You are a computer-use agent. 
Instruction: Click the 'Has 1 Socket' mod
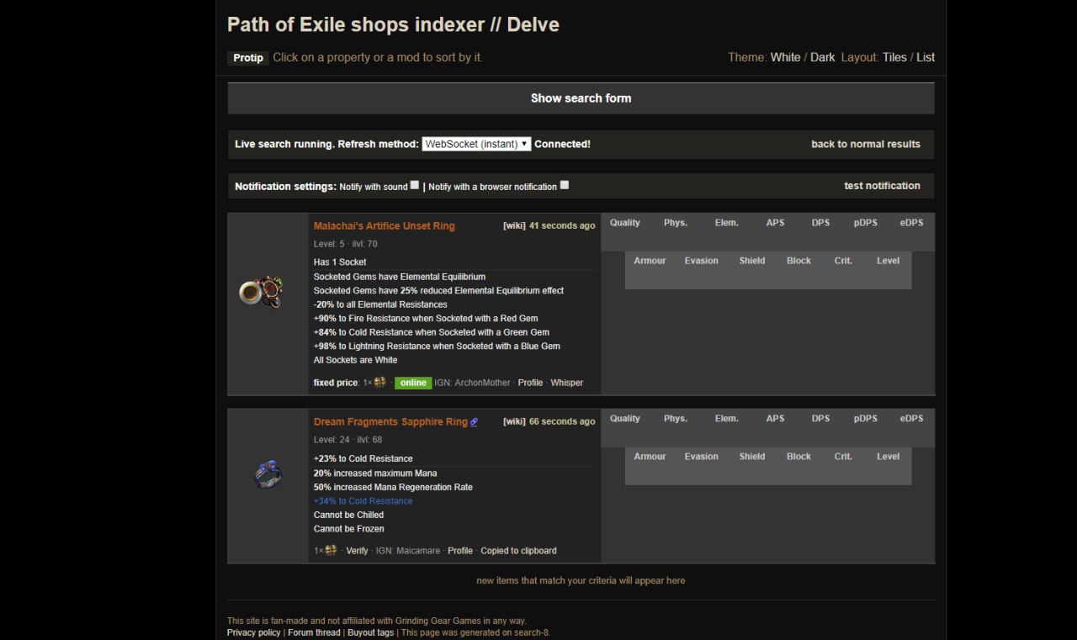[340, 262]
